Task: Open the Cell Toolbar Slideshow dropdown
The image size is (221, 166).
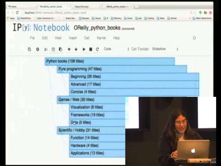Action: coord(165,49)
